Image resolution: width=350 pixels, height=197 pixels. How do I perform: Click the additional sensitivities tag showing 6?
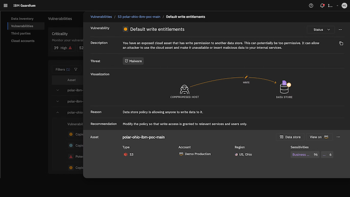pyautogui.click(x=327, y=154)
